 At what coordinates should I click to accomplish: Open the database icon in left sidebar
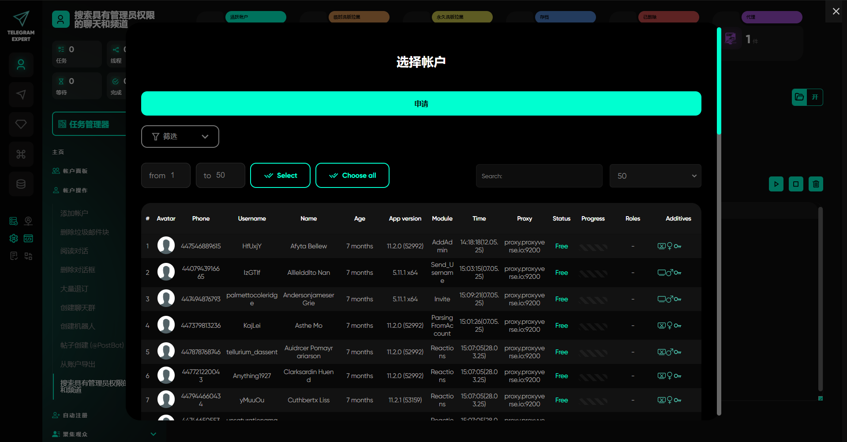click(x=21, y=184)
